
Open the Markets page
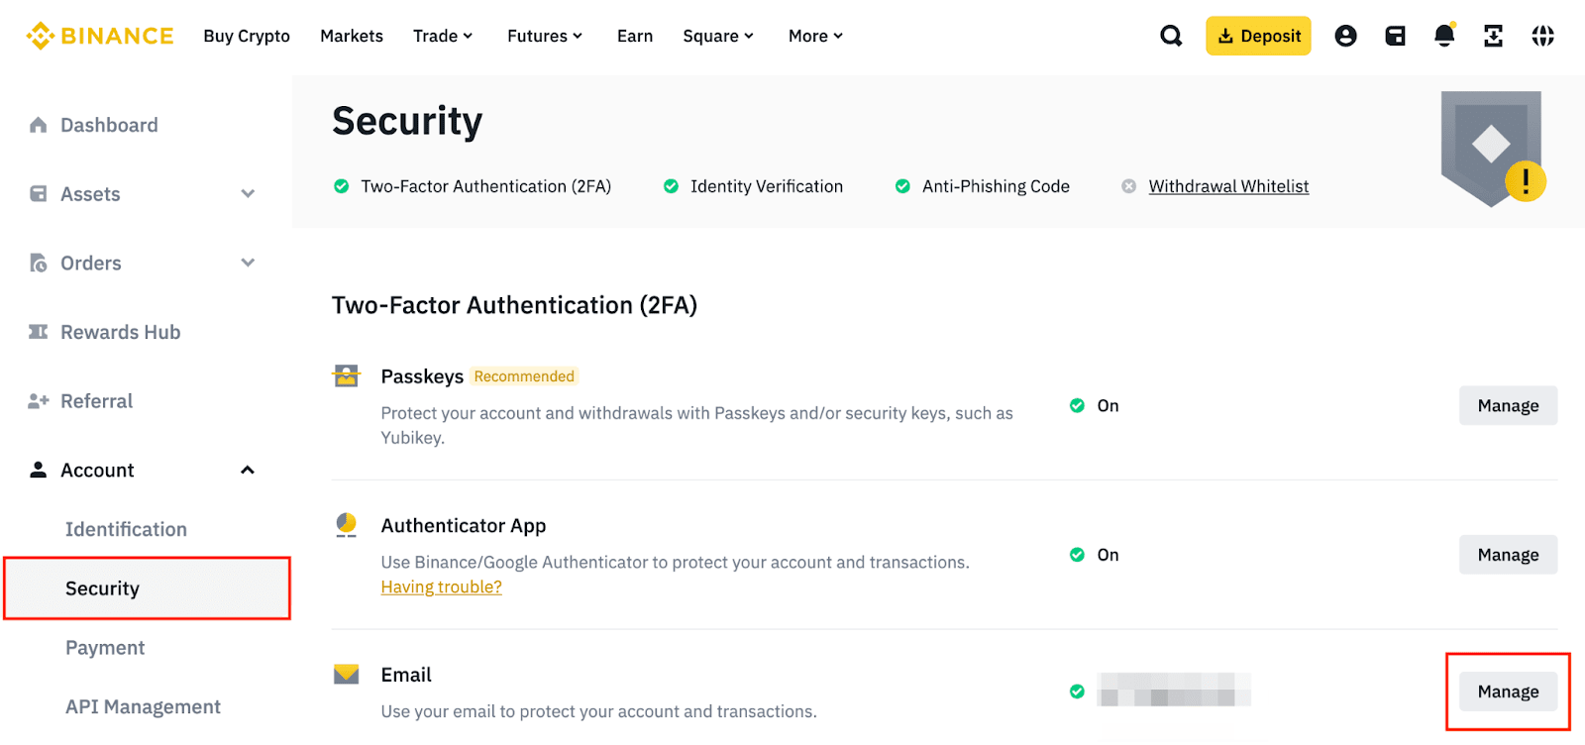(x=352, y=36)
